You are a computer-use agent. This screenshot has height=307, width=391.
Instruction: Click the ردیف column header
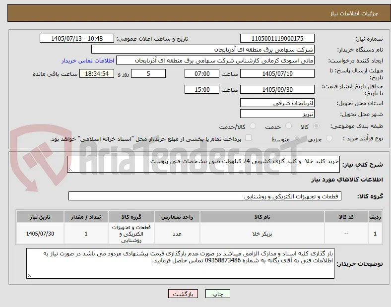click(375, 217)
